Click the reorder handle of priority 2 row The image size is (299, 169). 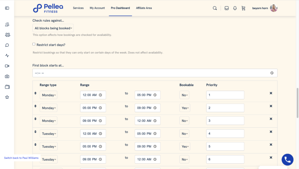(x=35, y=106)
